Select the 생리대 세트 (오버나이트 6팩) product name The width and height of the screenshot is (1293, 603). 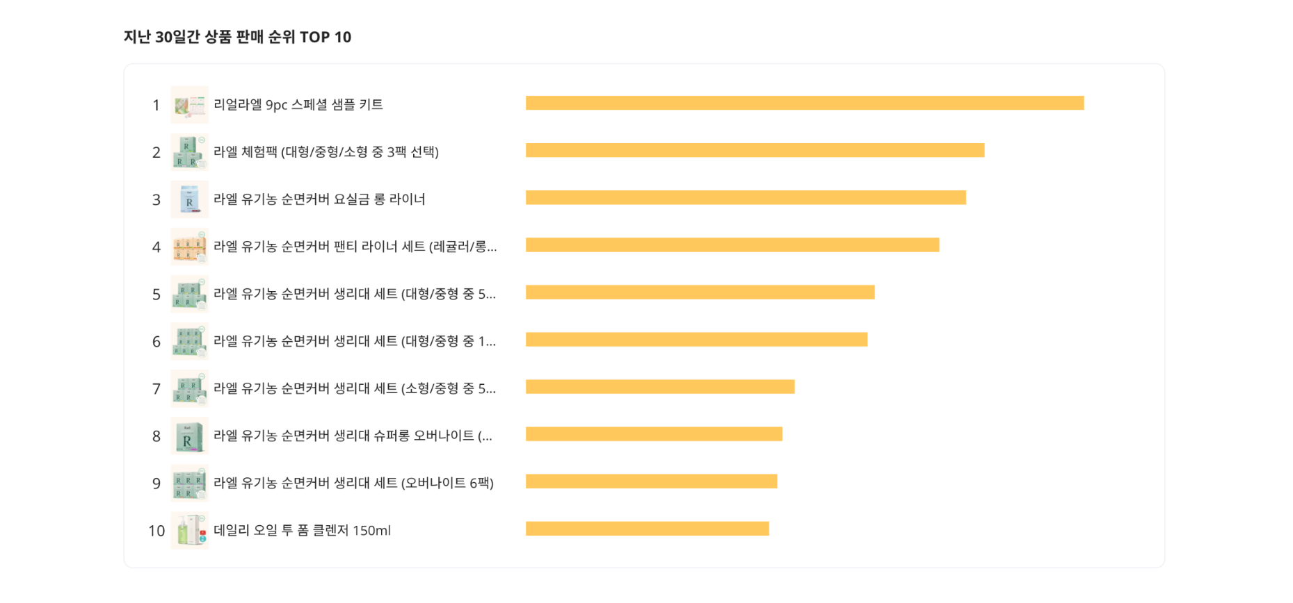(x=353, y=482)
